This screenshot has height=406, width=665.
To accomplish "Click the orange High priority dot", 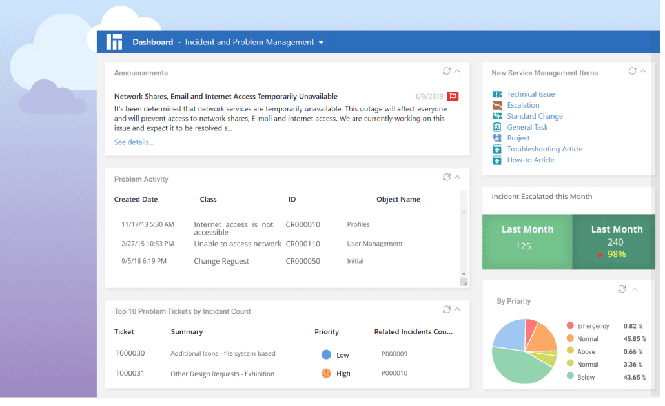I will [x=326, y=373].
